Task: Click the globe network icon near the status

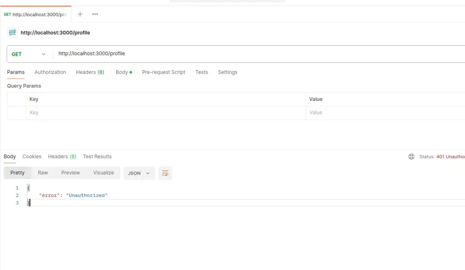Action: click(411, 156)
